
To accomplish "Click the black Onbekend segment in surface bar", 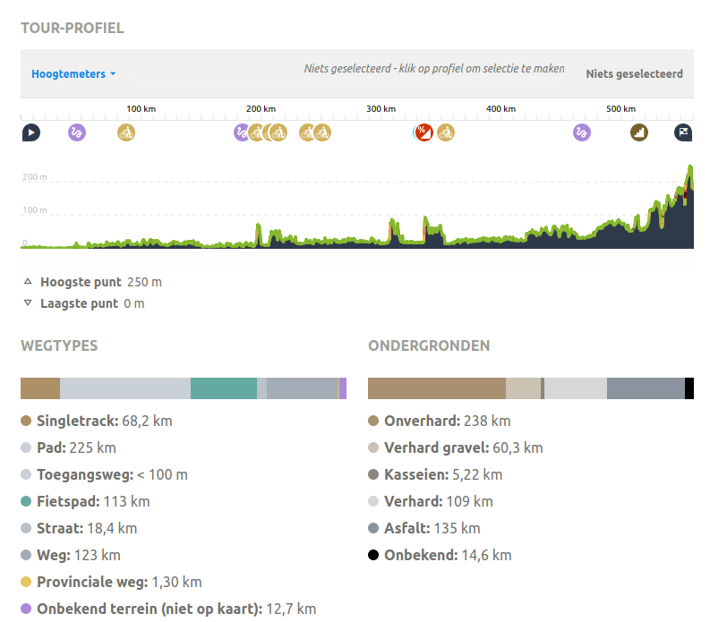I will (x=689, y=388).
